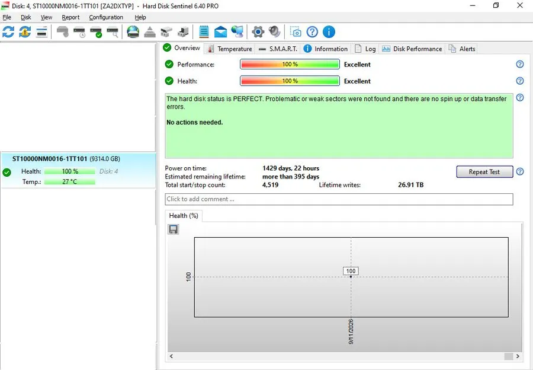Switch to the Alerts tab
This screenshot has height=370, width=533.
click(x=462, y=49)
